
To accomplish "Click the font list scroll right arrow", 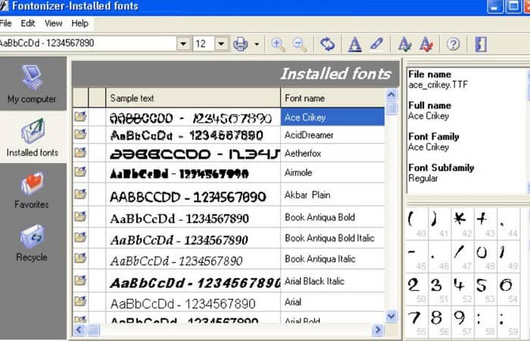I will (x=378, y=330).
